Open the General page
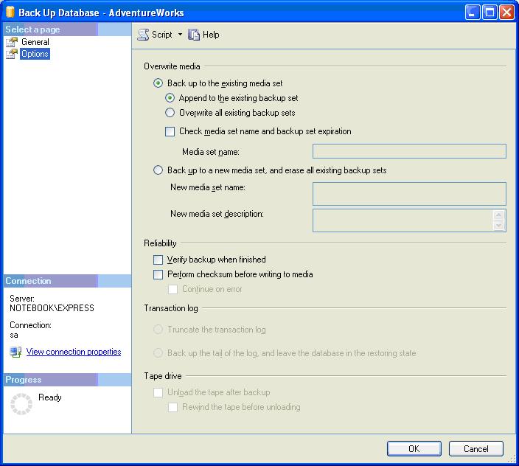The image size is (519, 466). point(35,42)
